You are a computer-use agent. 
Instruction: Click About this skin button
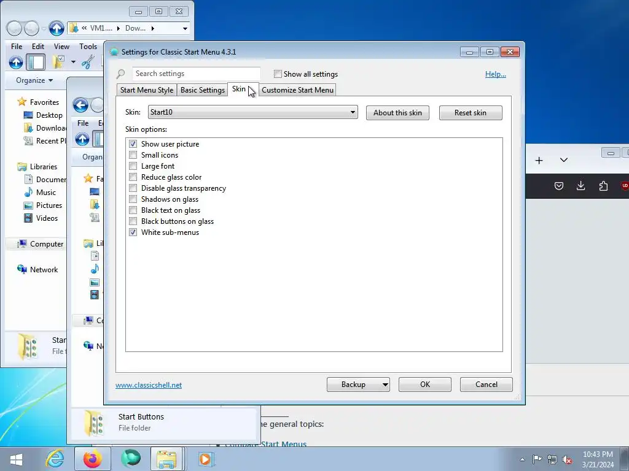coord(397,113)
